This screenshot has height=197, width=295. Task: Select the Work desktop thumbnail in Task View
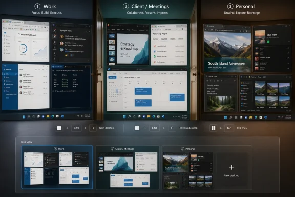(57, 167)
